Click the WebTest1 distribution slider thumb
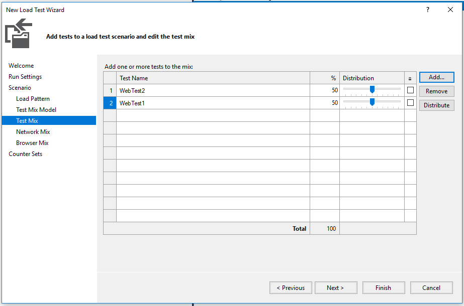Viewport: 464px width, 306px height. click(372, 102)
